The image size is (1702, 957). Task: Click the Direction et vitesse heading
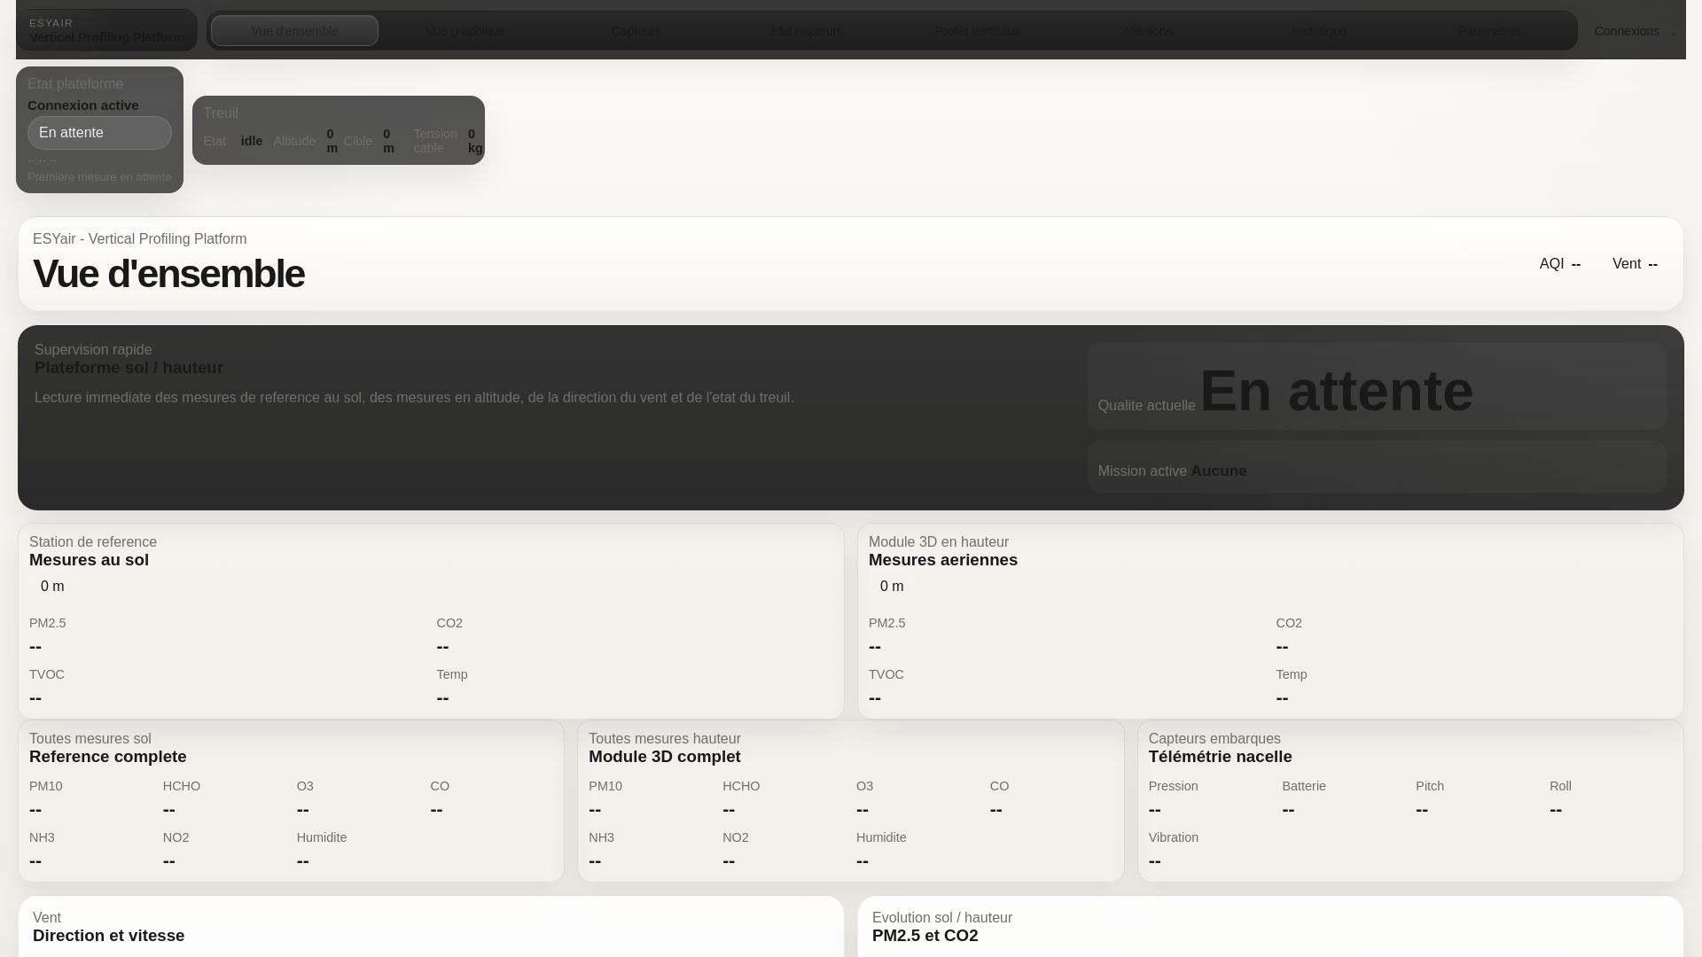point(109,936)
